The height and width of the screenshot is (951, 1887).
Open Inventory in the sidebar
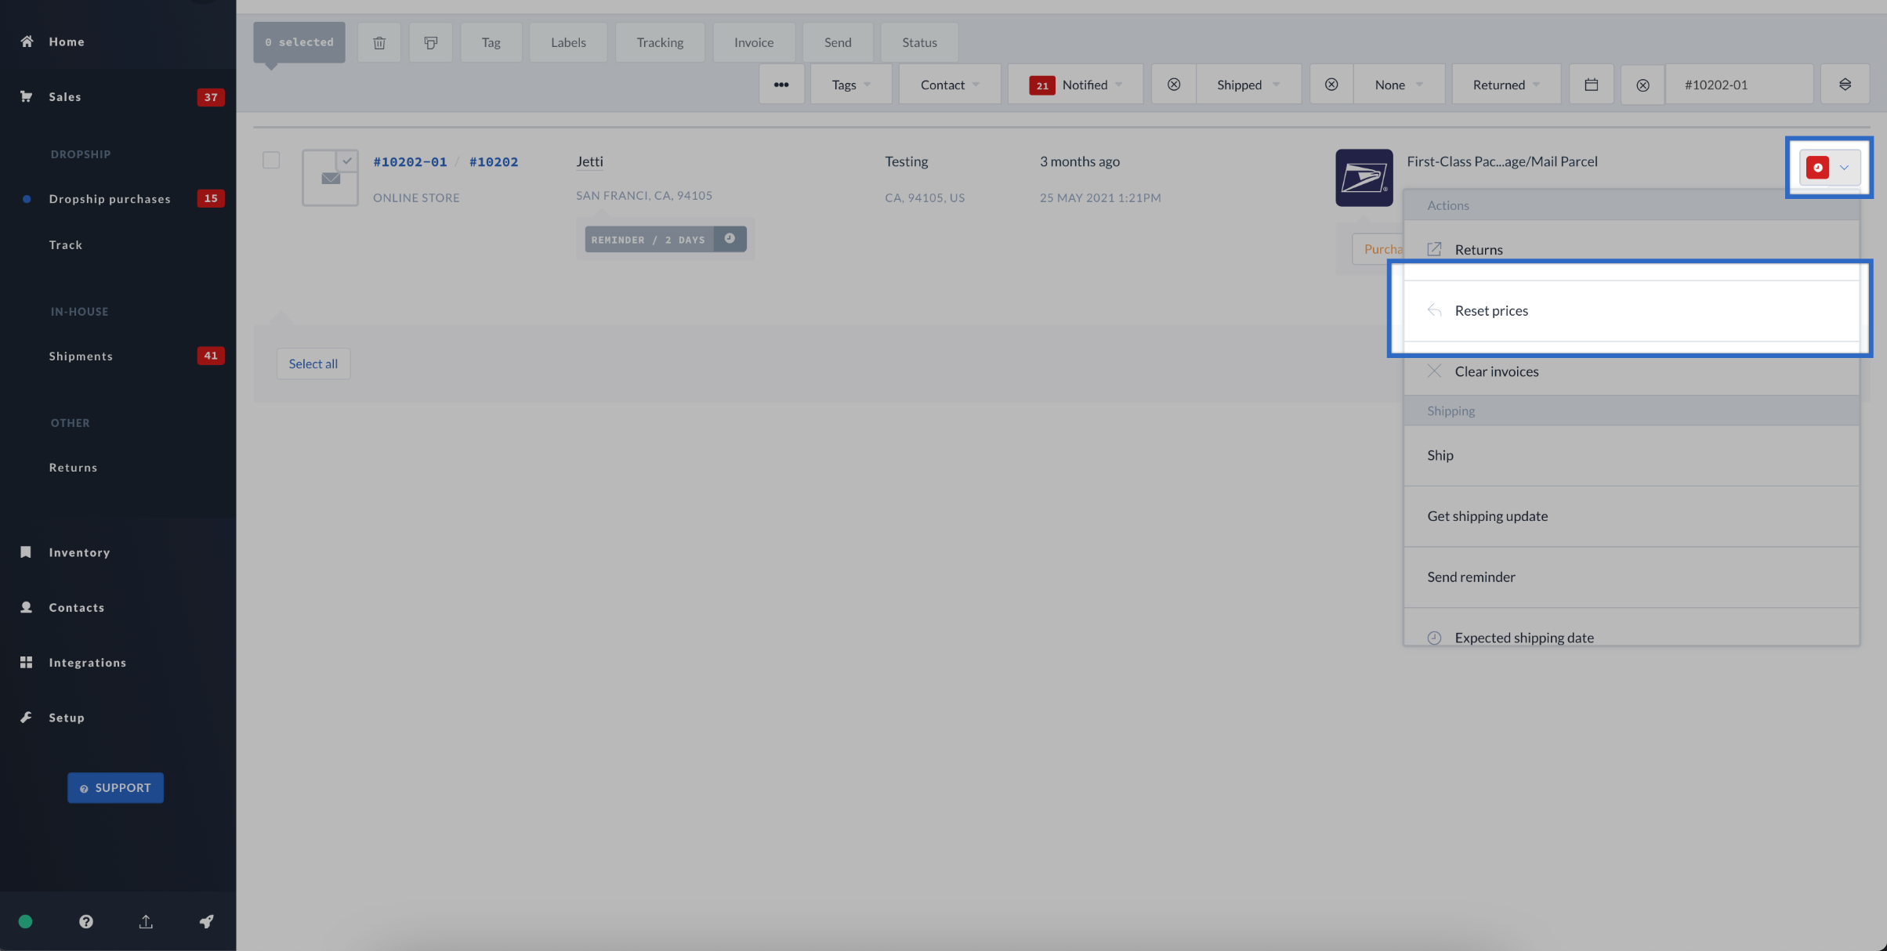[79, 552]
